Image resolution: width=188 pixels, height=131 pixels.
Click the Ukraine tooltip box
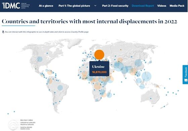99,69
